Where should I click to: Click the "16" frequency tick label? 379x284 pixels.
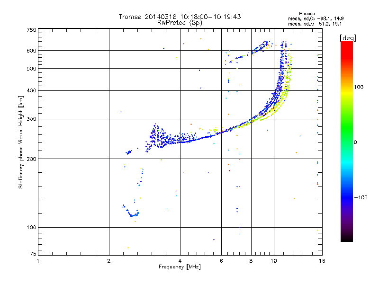(x=322, y=261)
